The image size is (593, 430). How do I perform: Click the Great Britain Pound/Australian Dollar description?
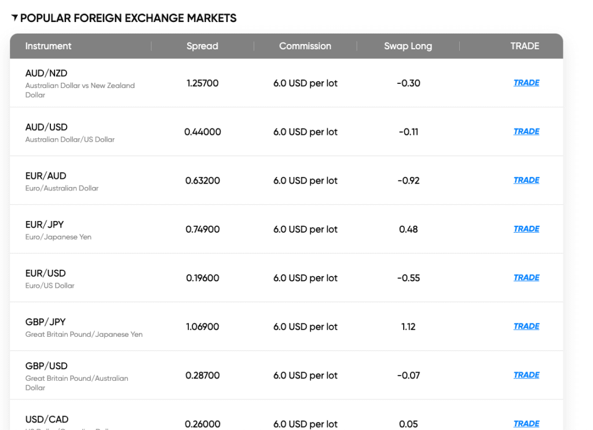pos(77,383)
